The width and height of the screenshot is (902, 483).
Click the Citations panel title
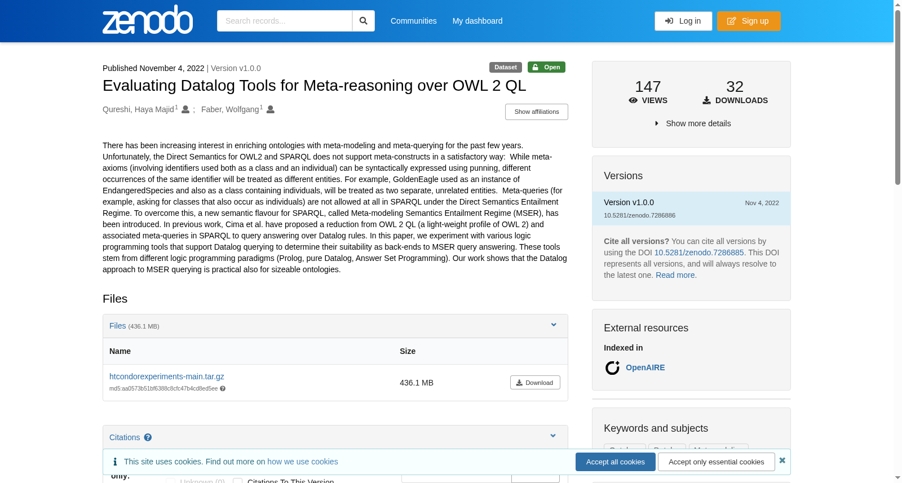(x=125, y=437)
